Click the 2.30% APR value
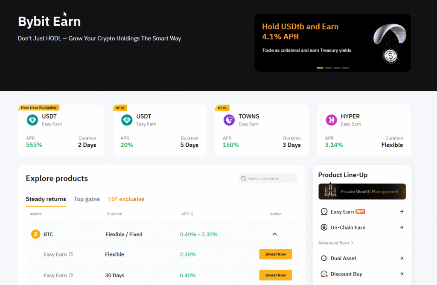 coord(188,254)
